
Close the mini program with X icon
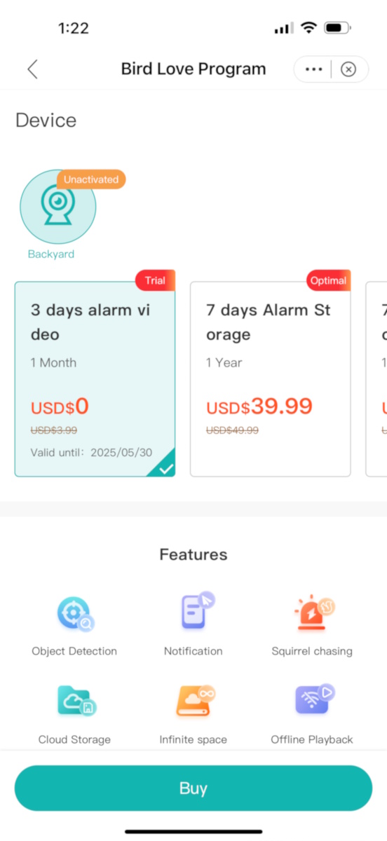point(348,69)
